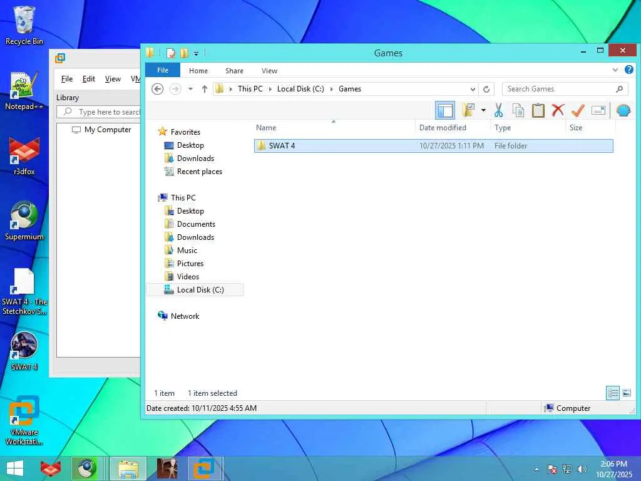Go back using the Back arrow button
Viewport: 641px width, 481px height.
pyautogui.click(x=157, y=89)
